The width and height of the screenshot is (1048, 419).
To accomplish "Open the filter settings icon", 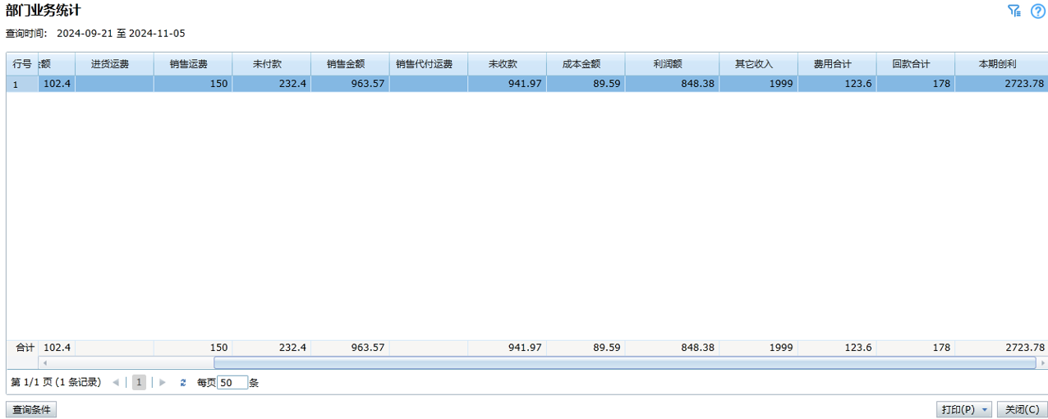I will click(x=1014, y=11).
